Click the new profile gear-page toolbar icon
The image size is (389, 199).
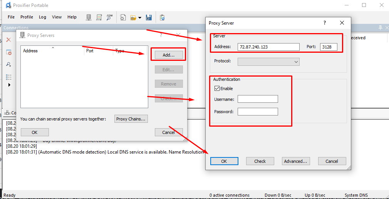(123, 17)
